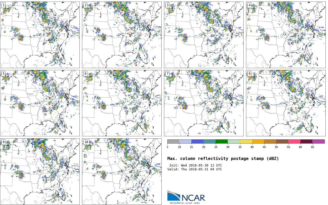Screen dimensions: 328x205
Task: Click the number label '5' in fifth panel
Action: (x=3, y=74)
